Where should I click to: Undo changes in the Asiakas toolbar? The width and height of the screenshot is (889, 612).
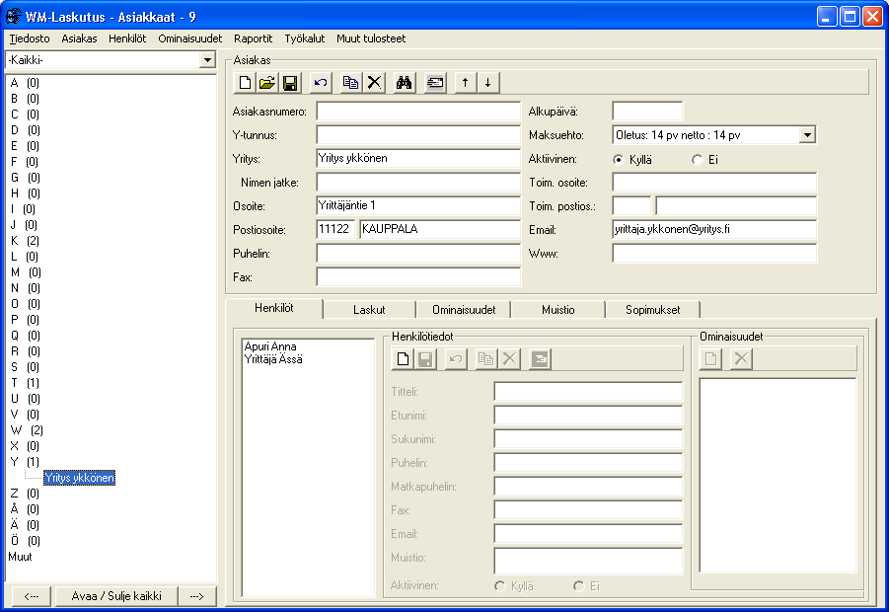tap(321, 83)
